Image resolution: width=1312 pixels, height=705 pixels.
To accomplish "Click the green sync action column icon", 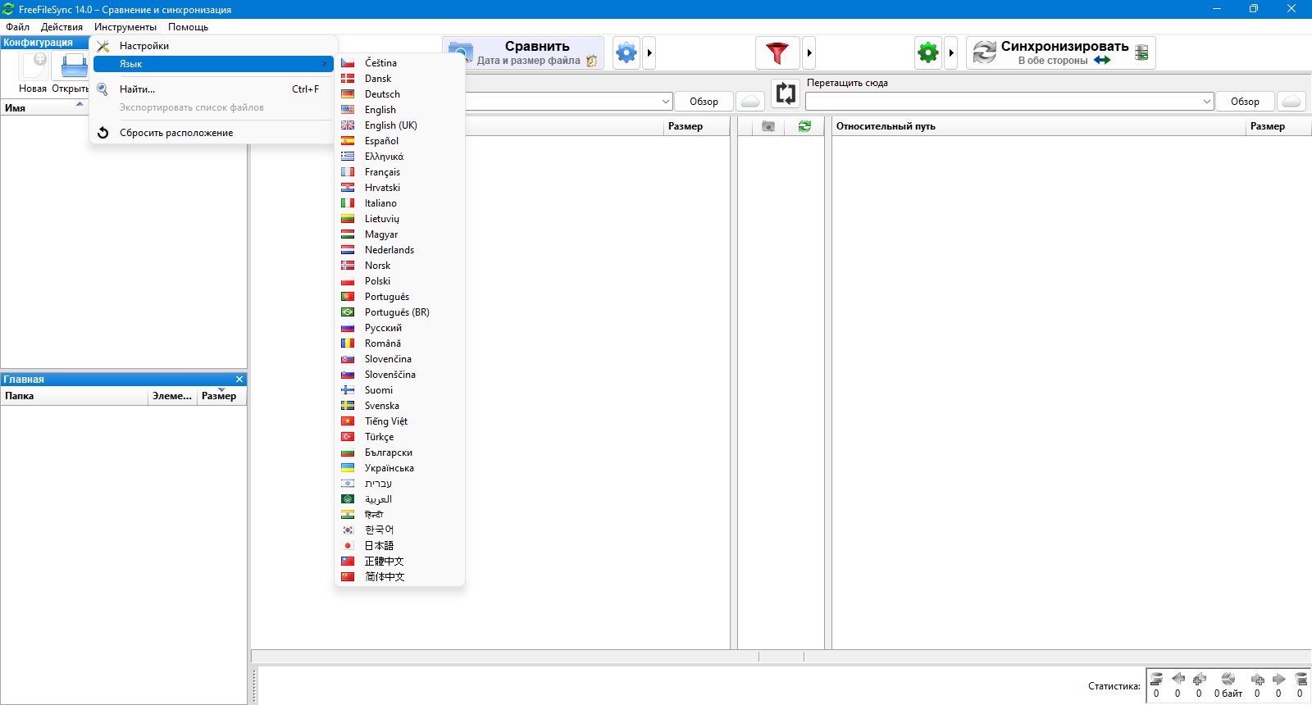I will coord(804,126).
